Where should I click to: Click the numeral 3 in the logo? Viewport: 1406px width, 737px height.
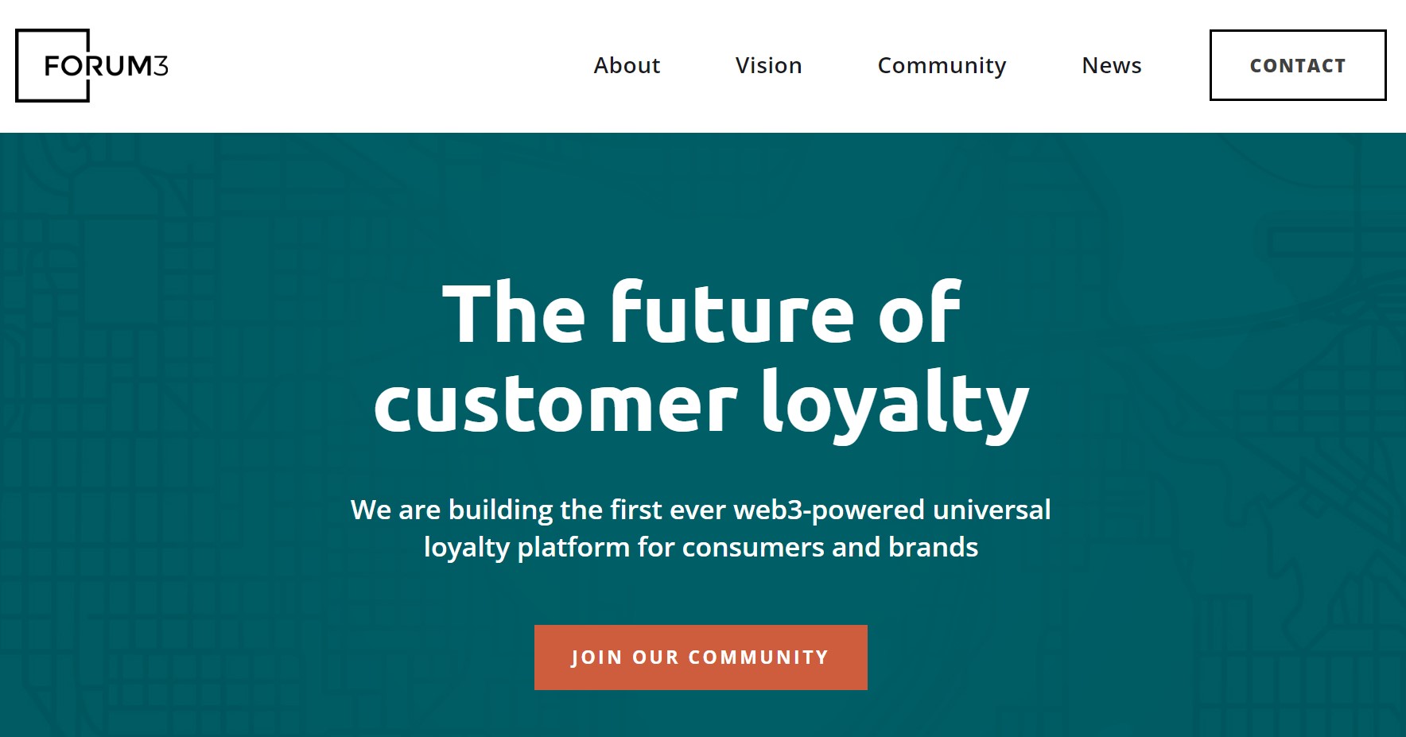click(161, 66)
